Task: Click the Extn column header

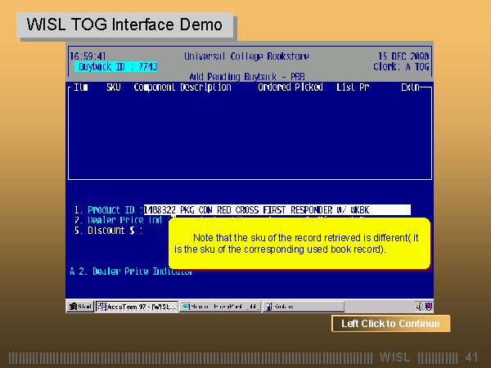Action: tap(409, 87)
